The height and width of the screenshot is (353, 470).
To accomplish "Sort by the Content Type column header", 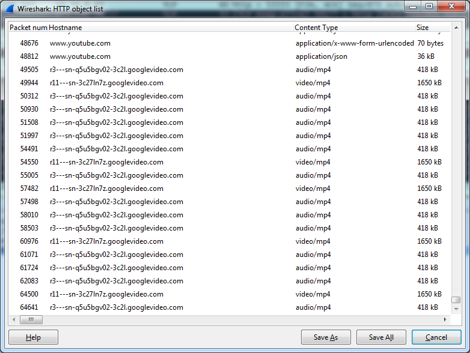I will [354, 28].
